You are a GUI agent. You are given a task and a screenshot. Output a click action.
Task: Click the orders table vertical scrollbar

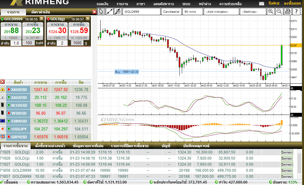click(x=300, y=164)
